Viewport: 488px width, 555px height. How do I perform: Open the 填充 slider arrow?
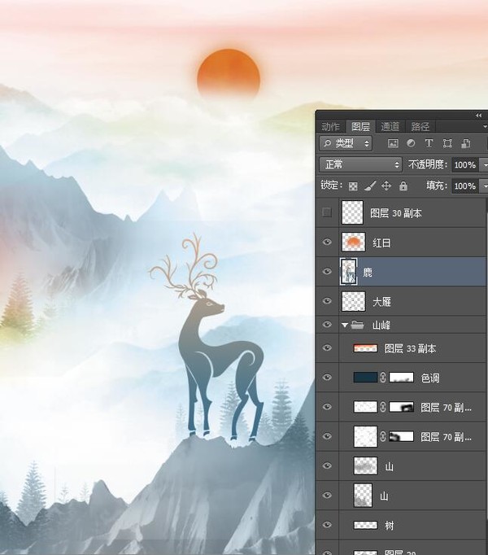click(x=484, y=186)
